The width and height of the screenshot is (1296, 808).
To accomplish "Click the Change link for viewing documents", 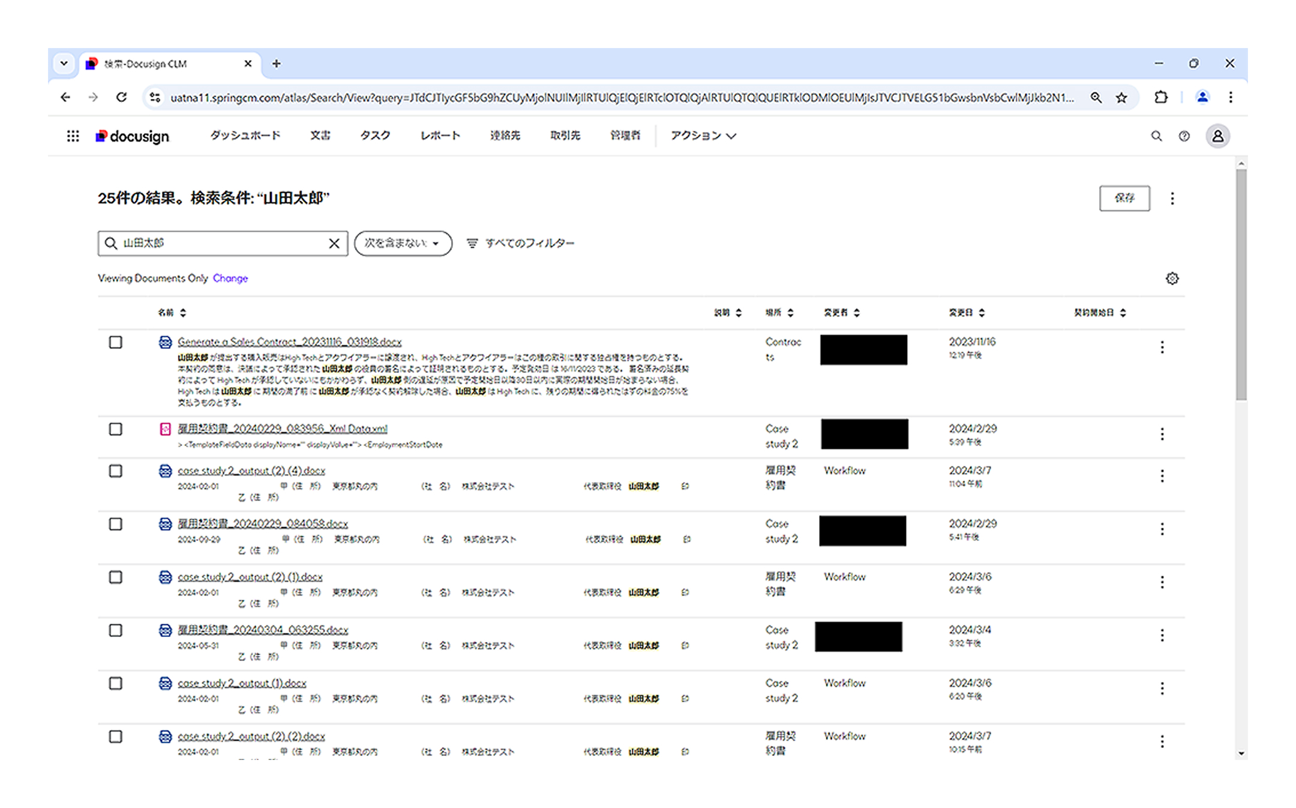I will [230, 279].
